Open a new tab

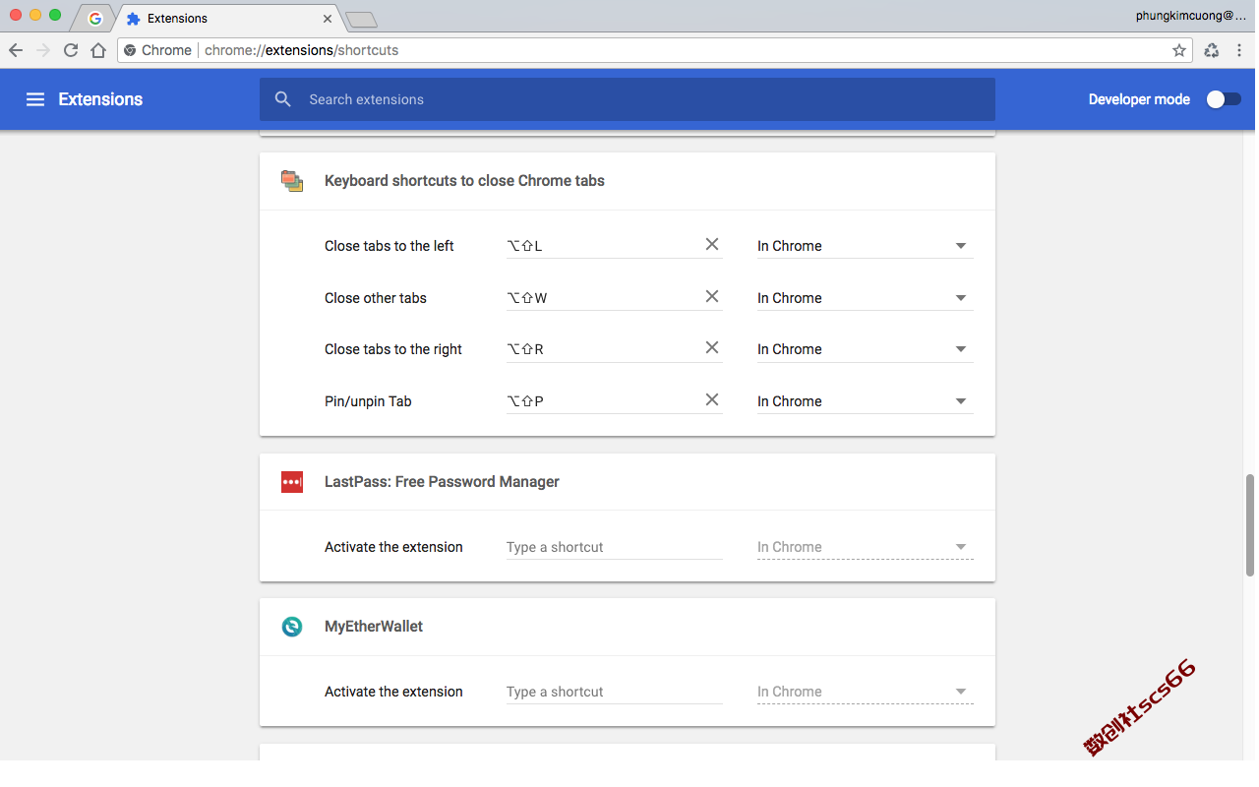(362, 20)
